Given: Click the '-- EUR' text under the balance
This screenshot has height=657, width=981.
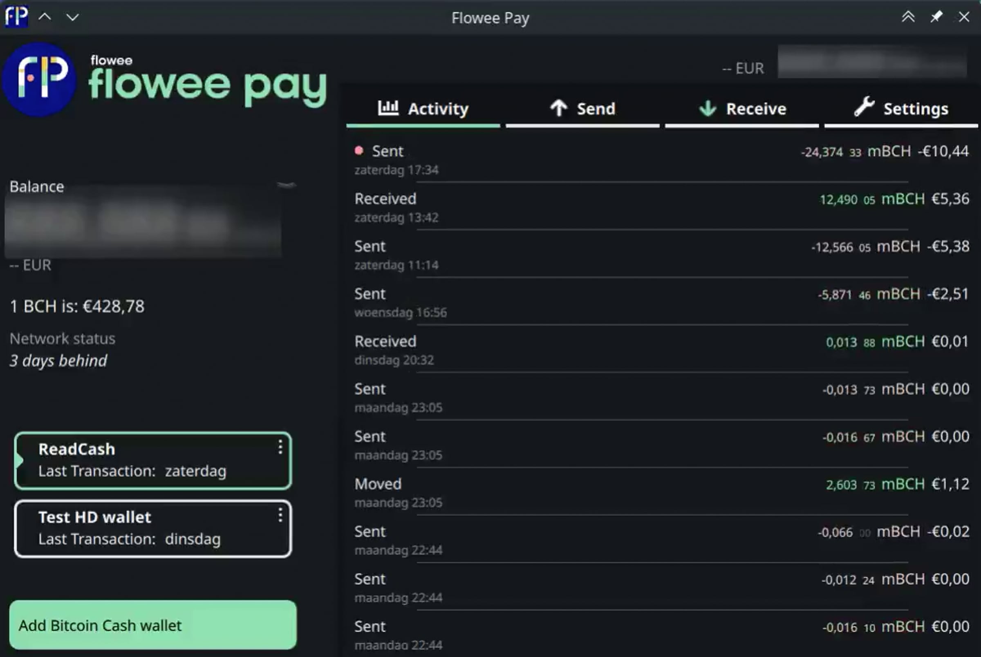Looking at the screenshot, I should pos(30,265).
